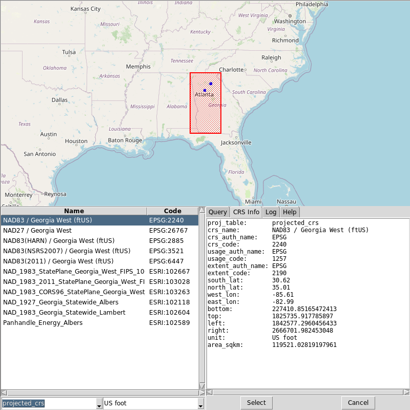This screenshot has width=410, height=410.
Task: Select the NAD_1983_2011_StatePlane_Georgia_West row
Action: point(99,281)
